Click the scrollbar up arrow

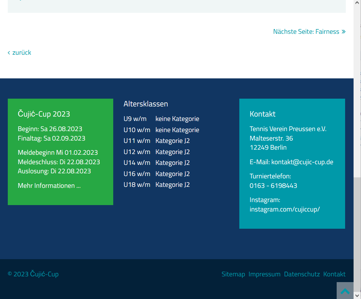click(357, 3)
